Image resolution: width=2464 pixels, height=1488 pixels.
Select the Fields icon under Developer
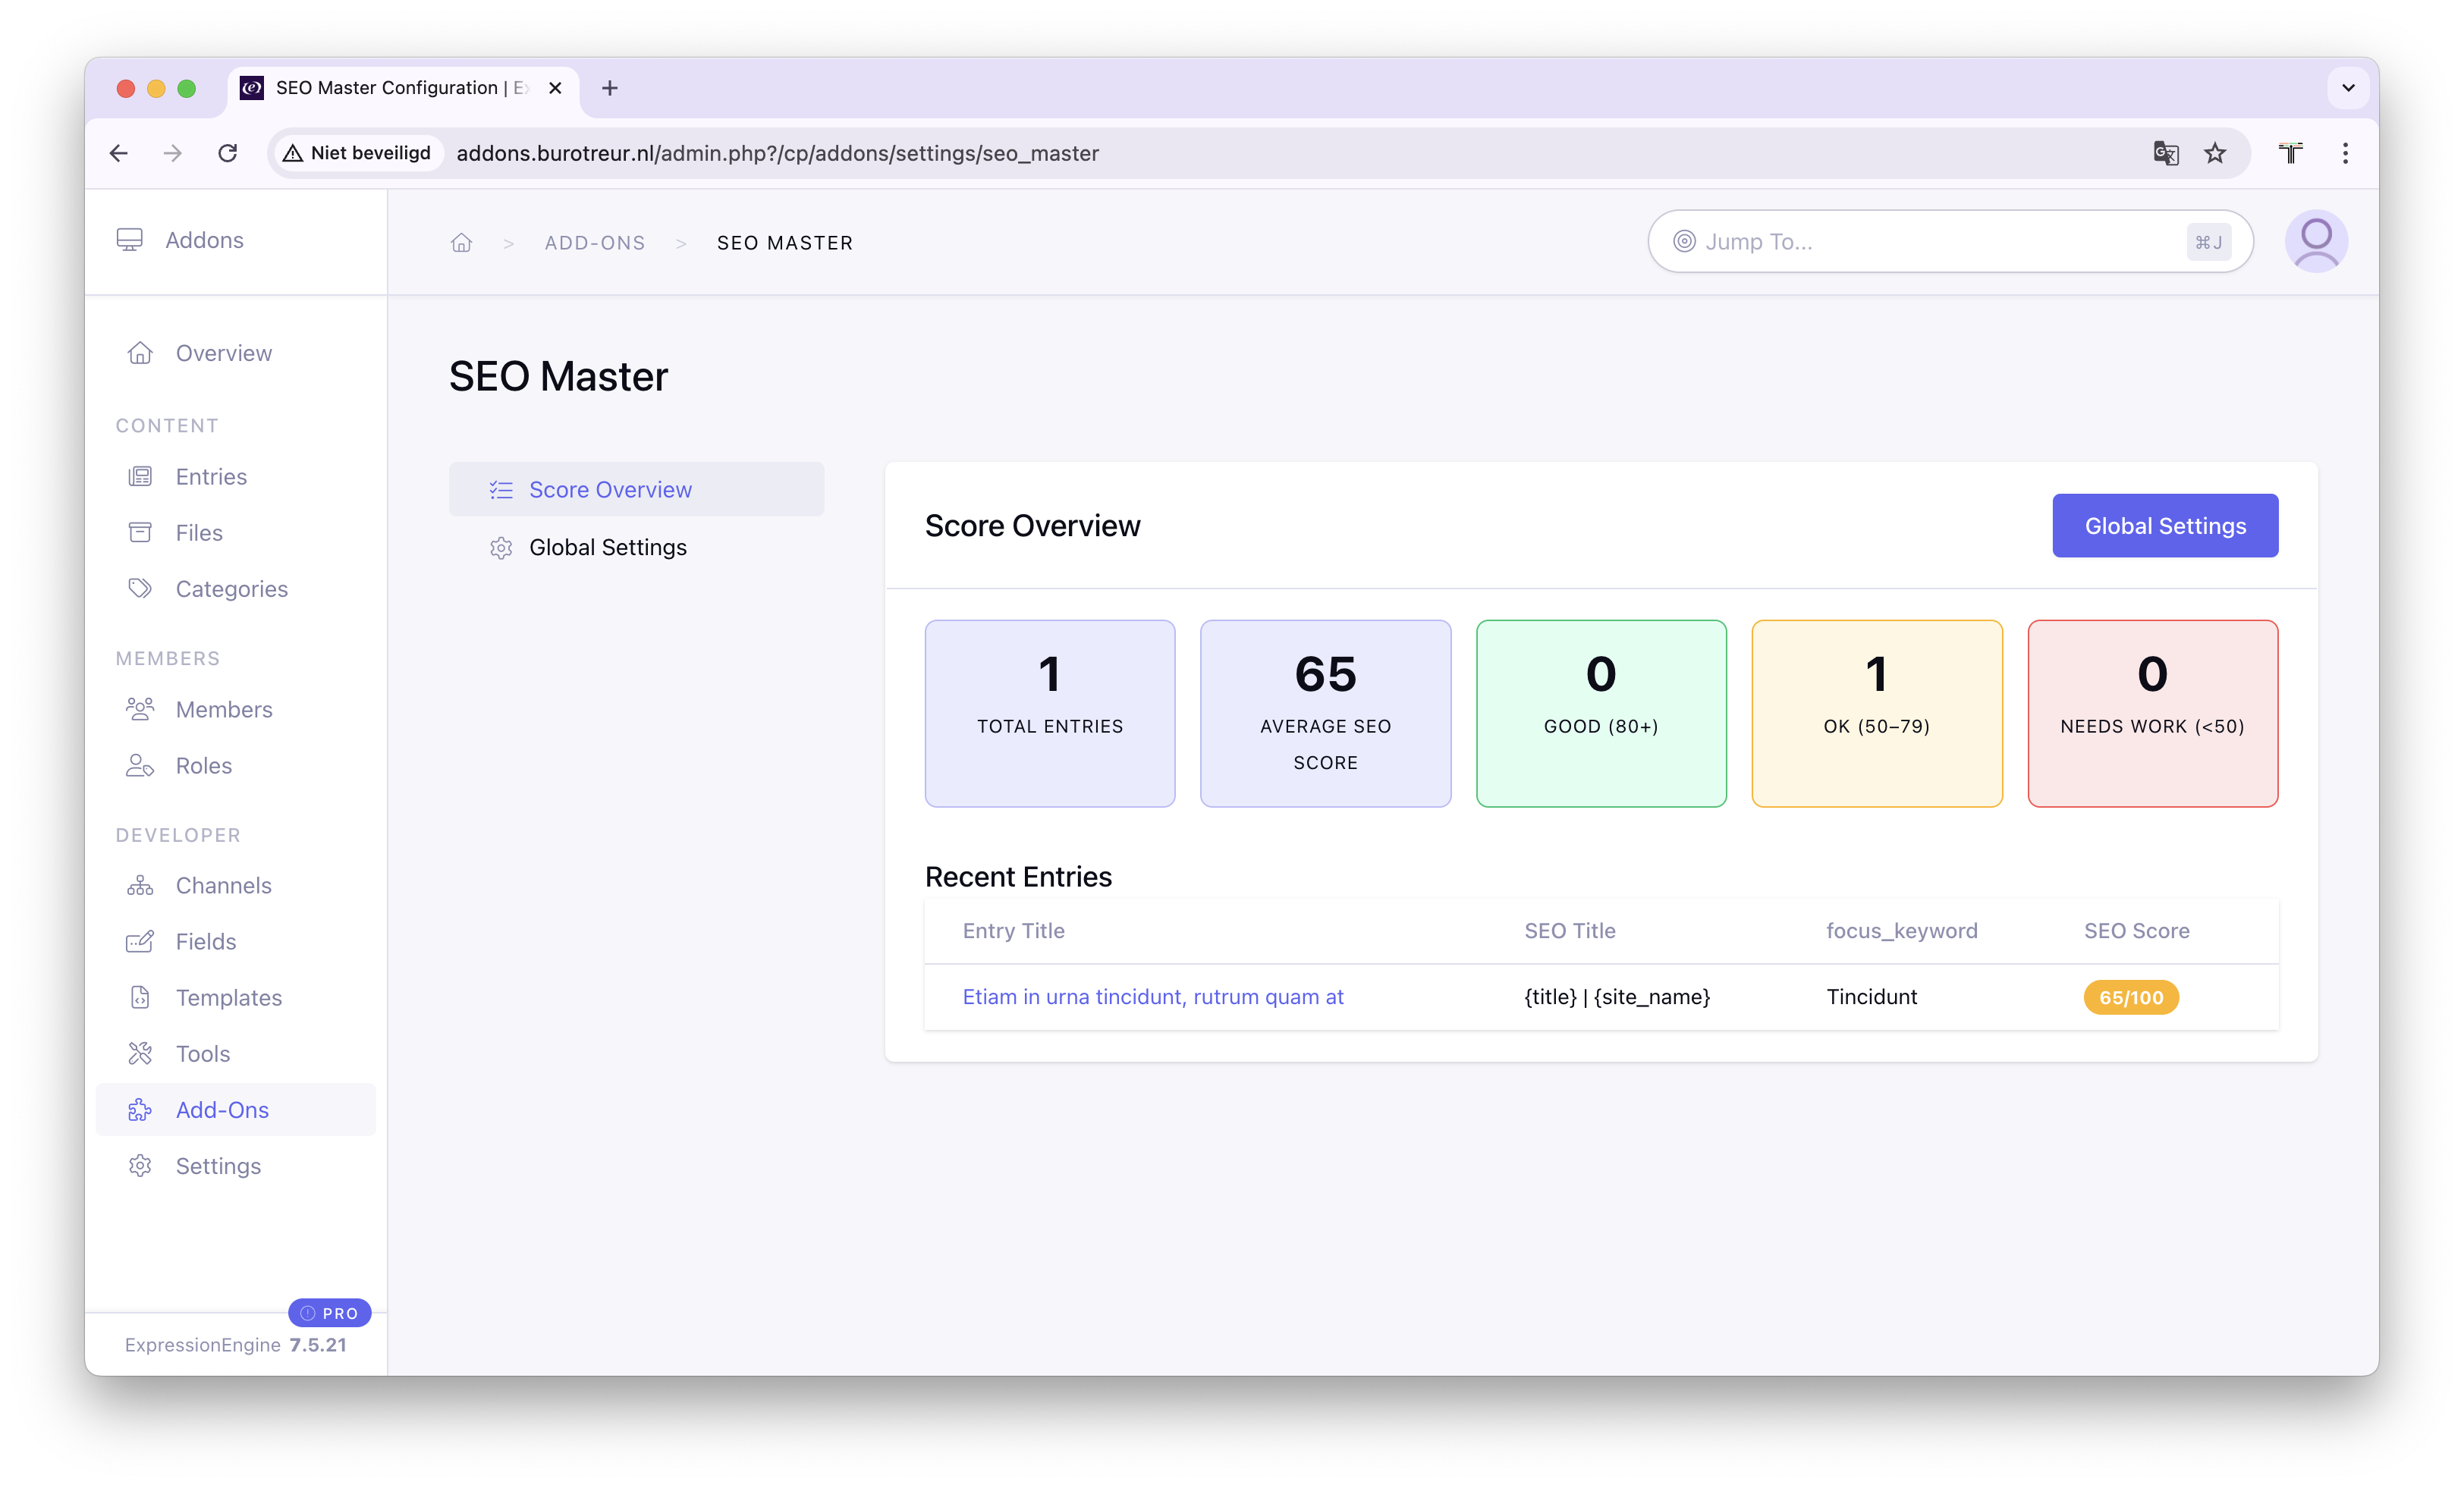(141, 941)
